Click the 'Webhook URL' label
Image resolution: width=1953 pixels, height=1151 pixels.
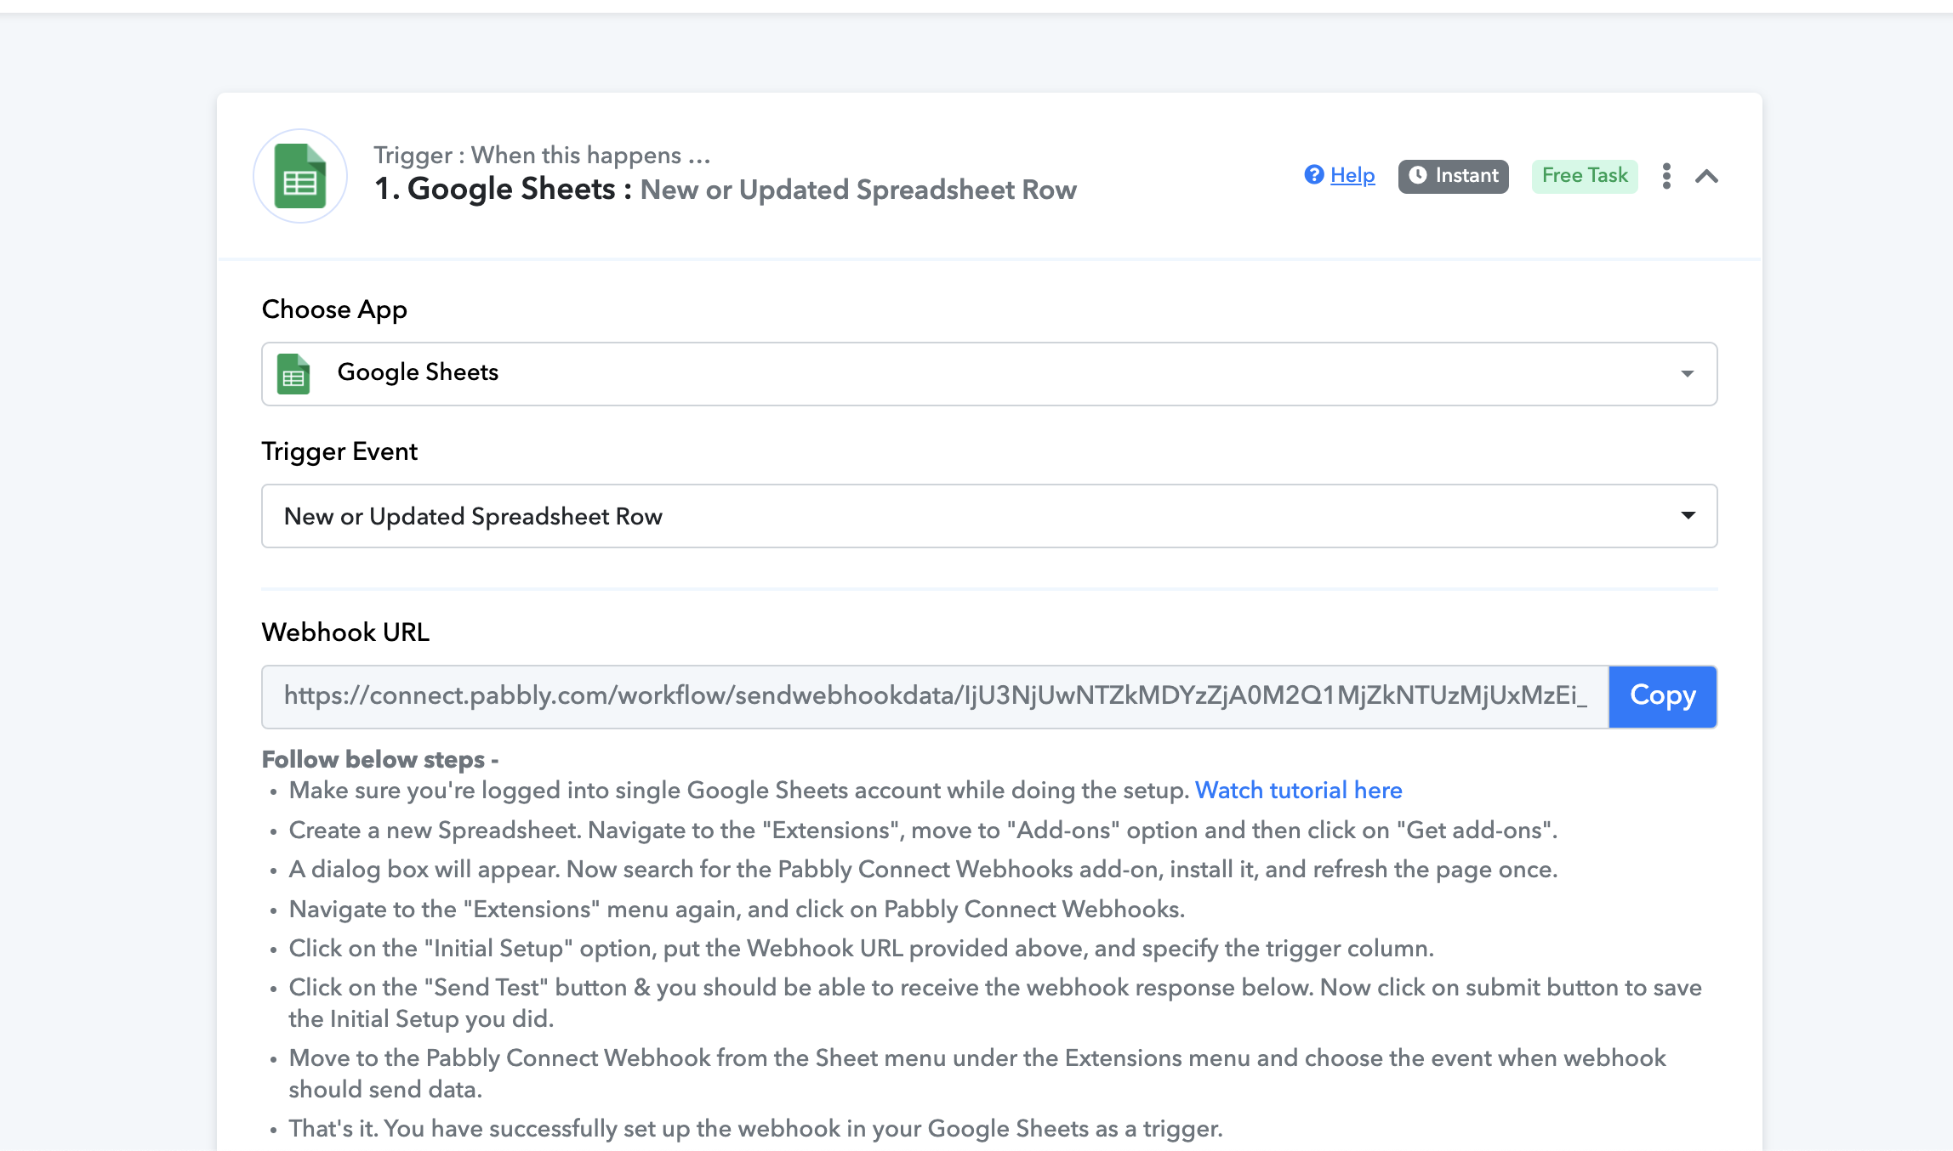[x=345, y=632]
